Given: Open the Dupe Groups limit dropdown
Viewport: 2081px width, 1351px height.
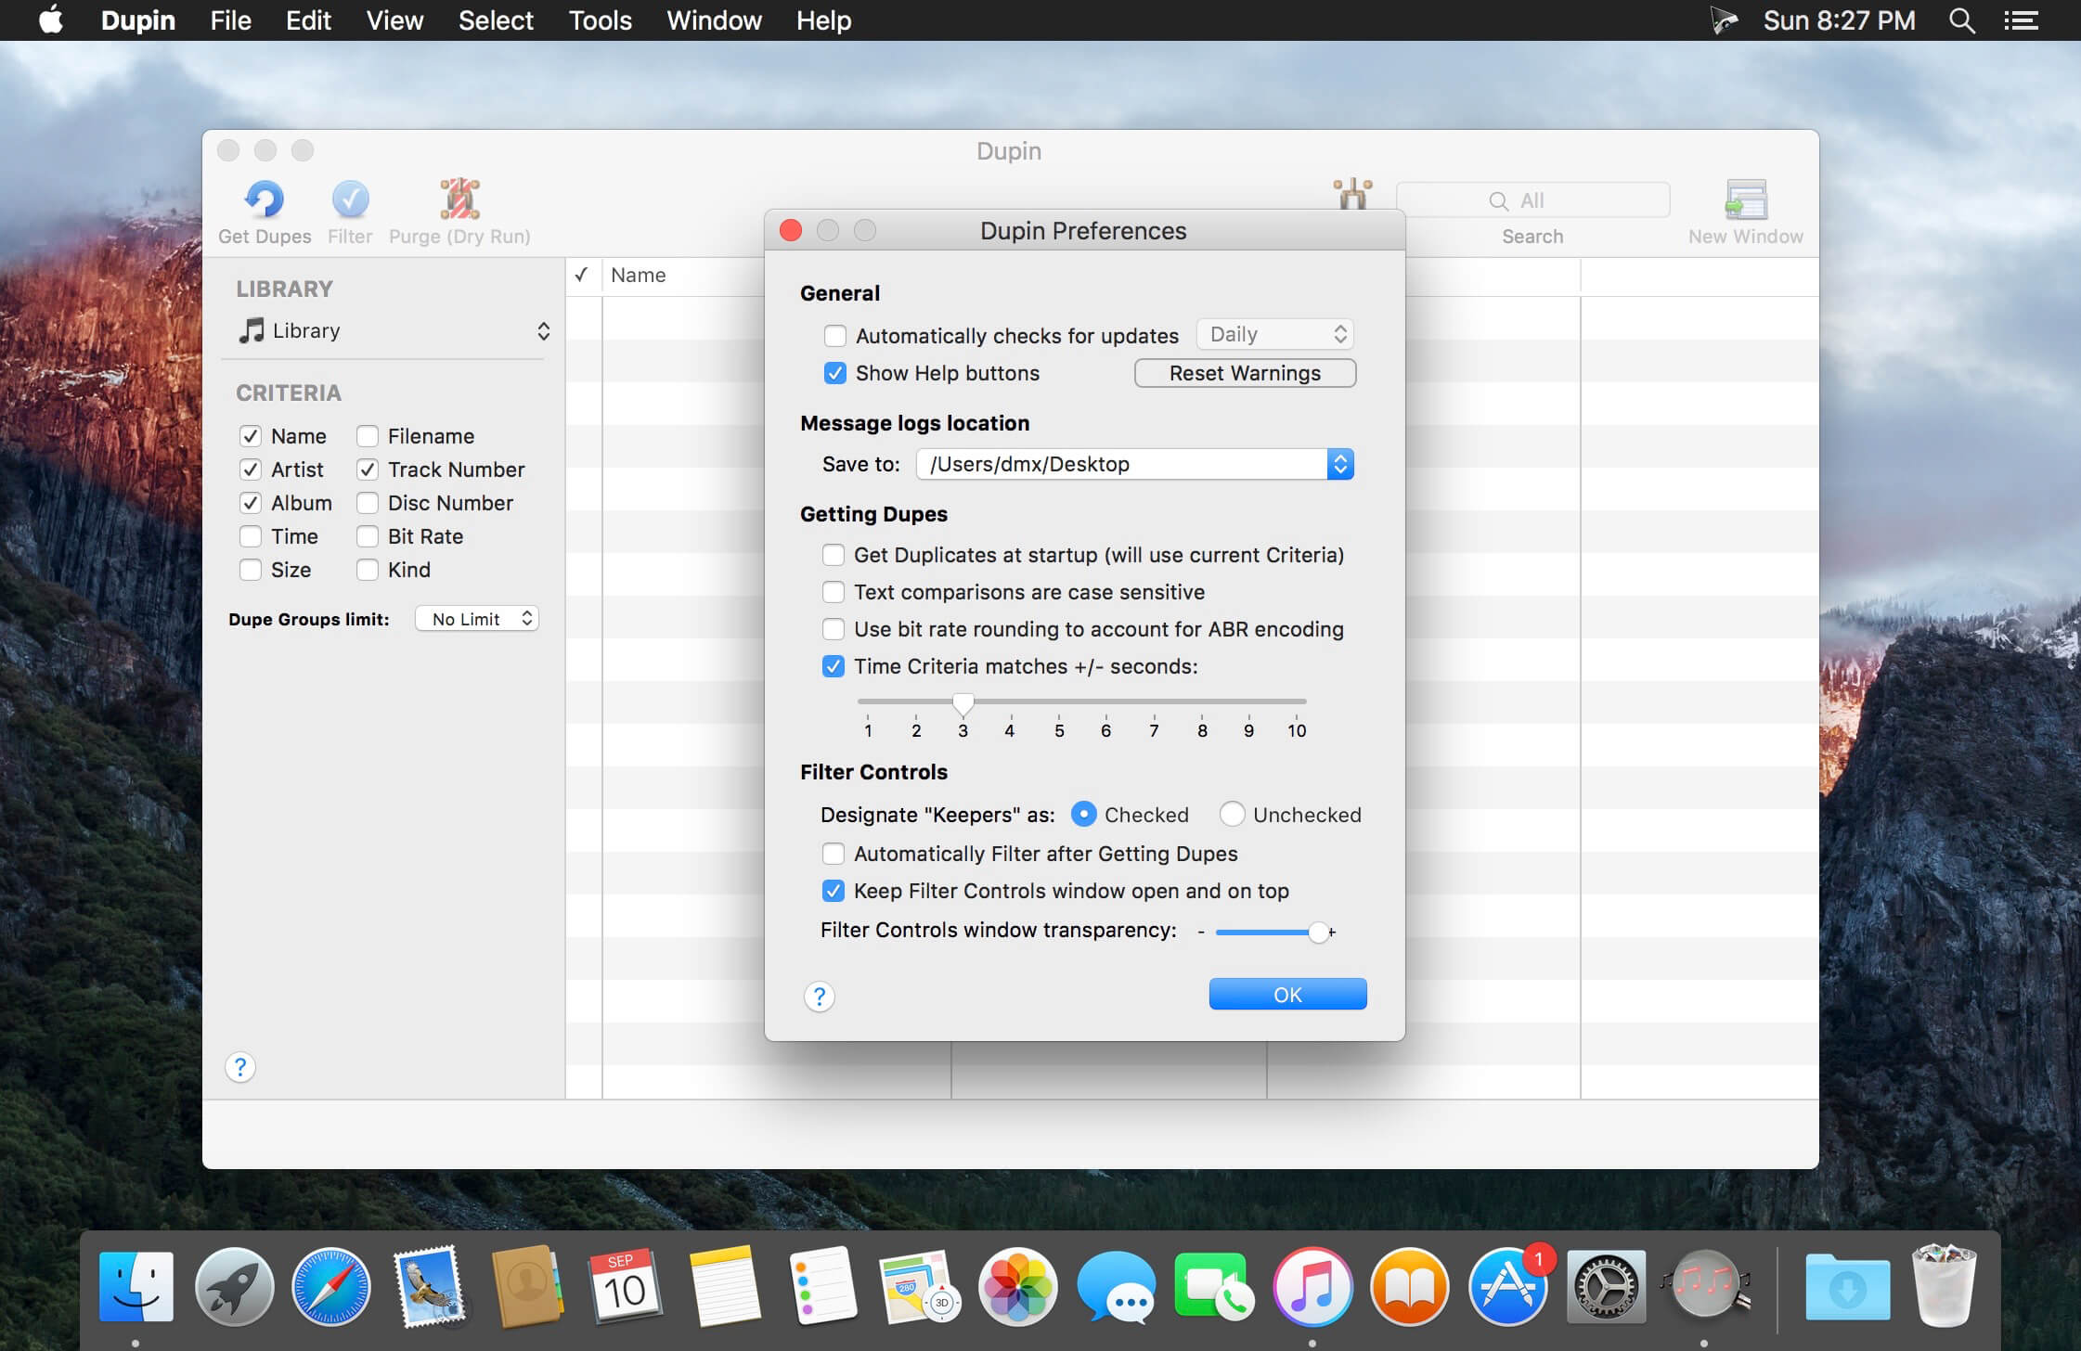Looking at the screenshot, I should point(477,619).
